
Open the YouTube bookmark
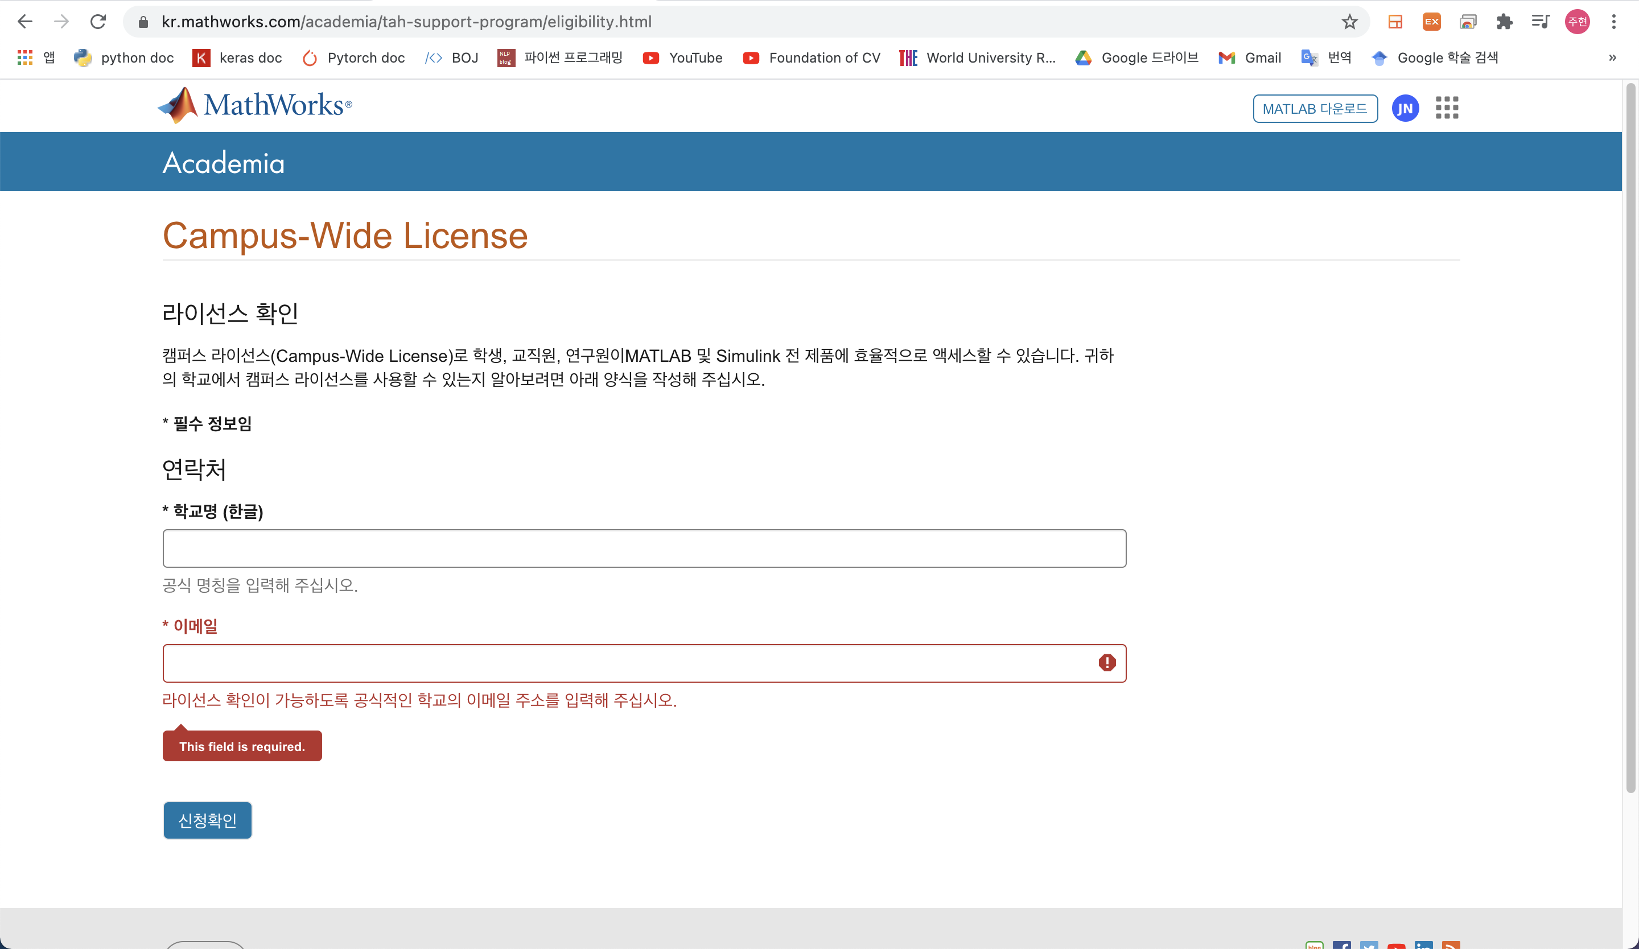coord(683,58)
